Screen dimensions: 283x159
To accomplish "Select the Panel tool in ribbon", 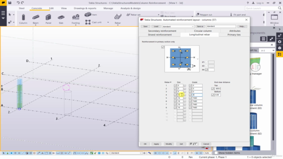I will pos(48,19).
